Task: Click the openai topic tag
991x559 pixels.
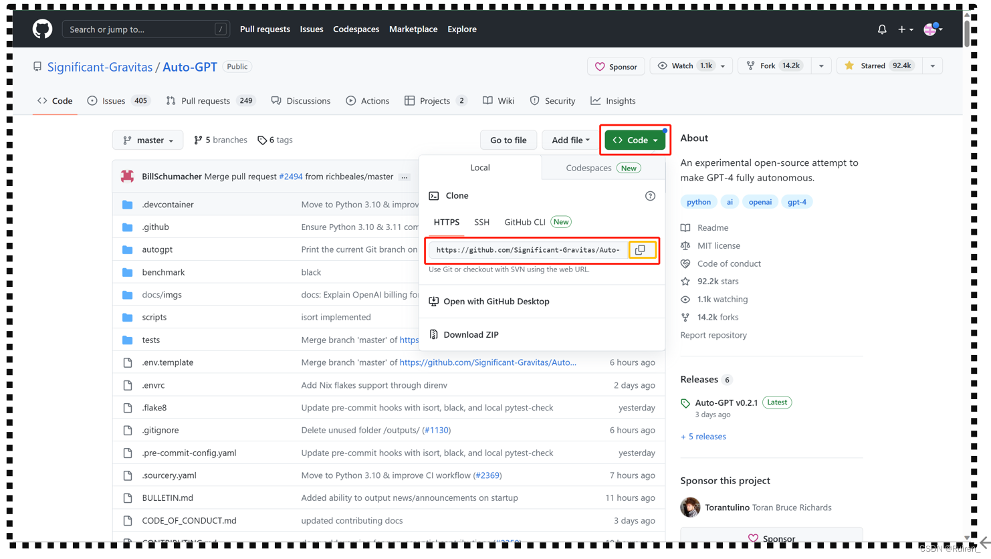Action: [760, 202]
